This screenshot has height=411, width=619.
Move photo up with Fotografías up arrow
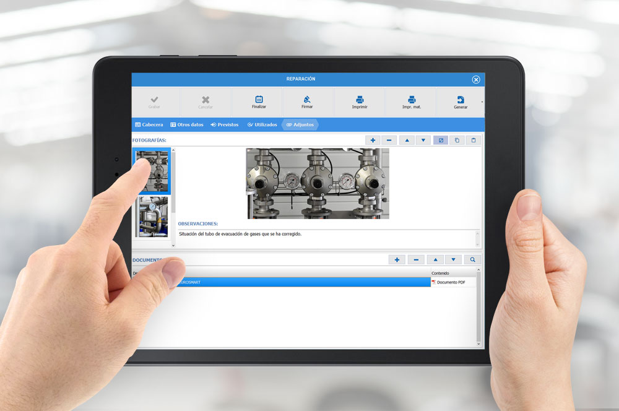pos(407,141)
